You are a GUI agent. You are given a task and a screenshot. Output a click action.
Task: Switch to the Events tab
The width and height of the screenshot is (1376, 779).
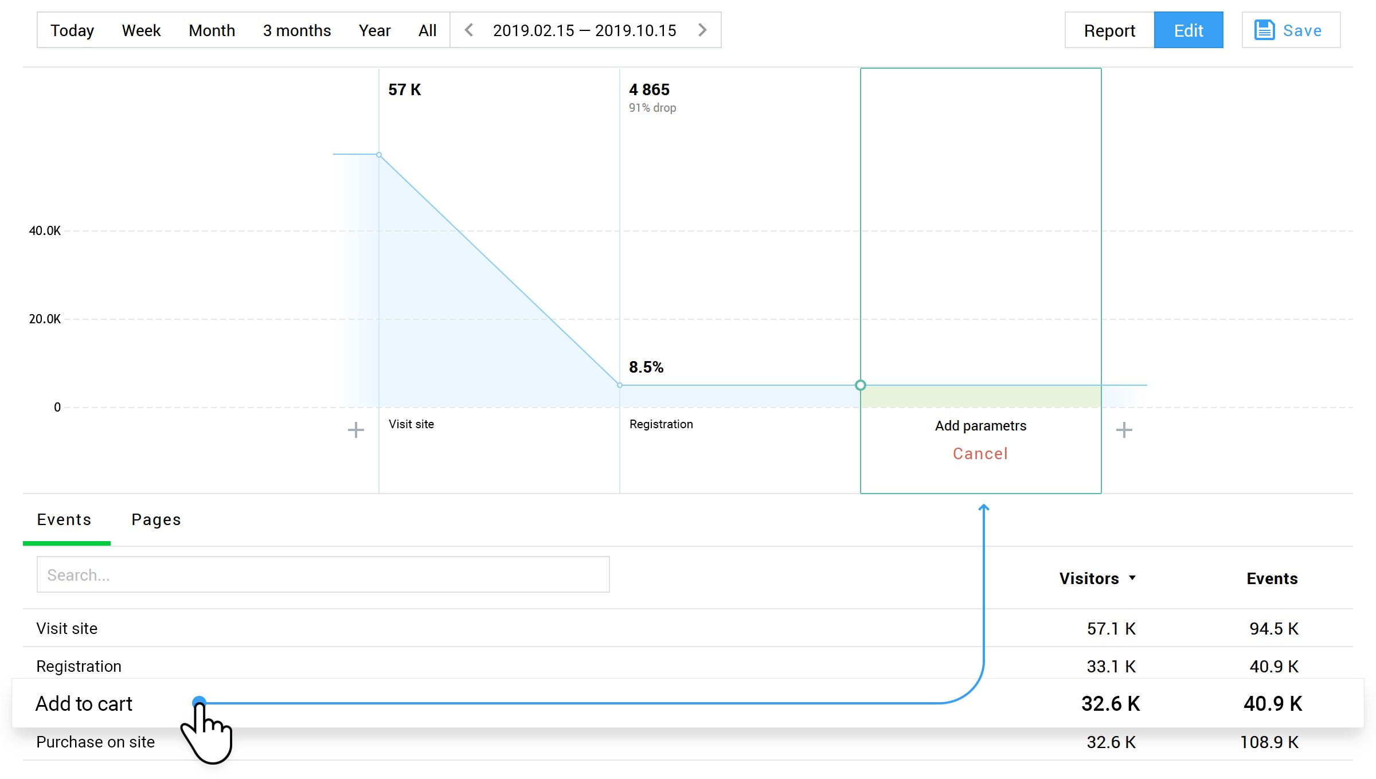click(x=64, y=519)
